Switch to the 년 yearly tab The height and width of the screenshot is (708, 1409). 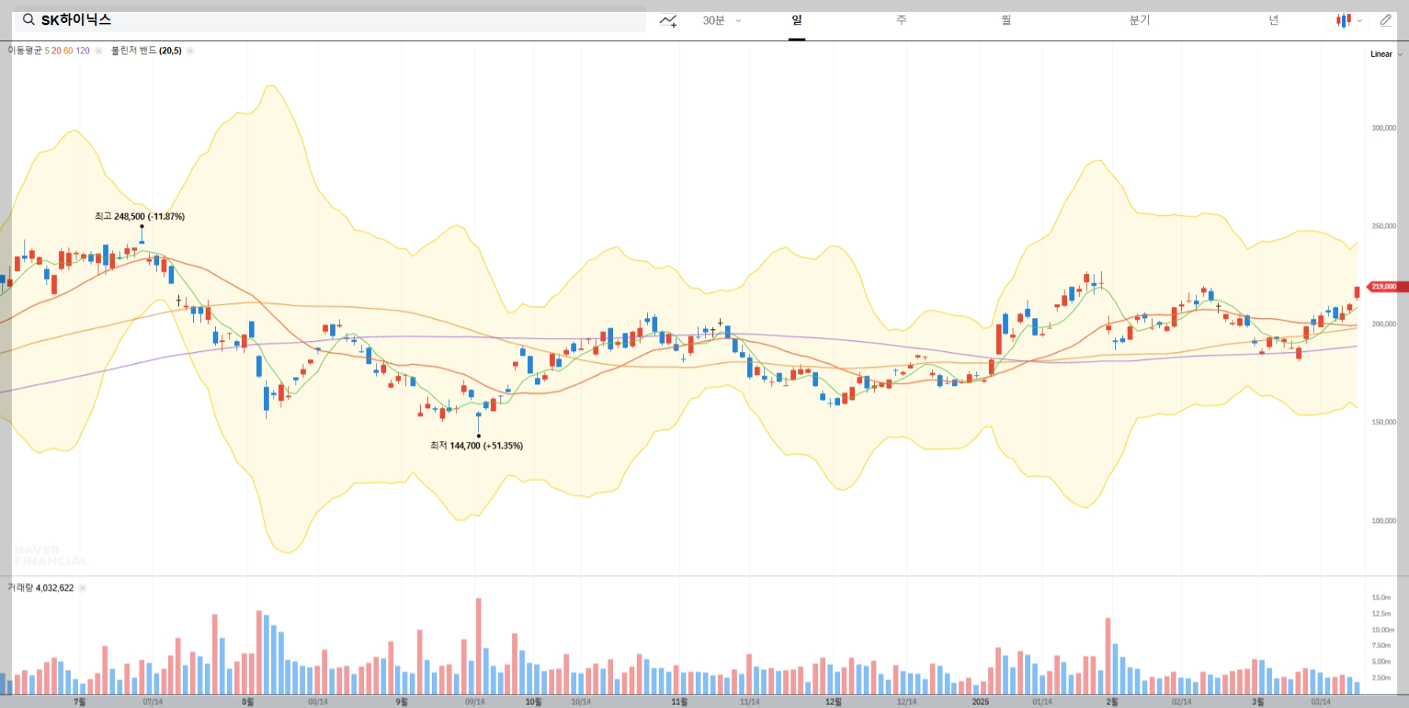(x=1273, y=20)
